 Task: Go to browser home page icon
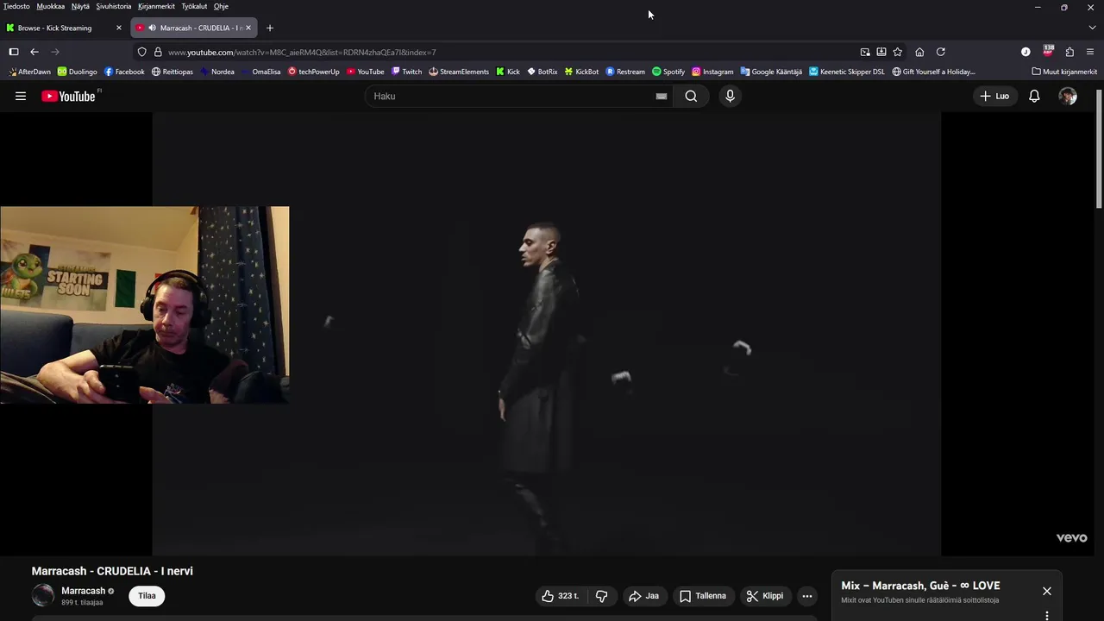point(919,52)
